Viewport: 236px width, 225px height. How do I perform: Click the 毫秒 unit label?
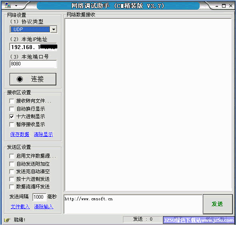click(52, 196)
